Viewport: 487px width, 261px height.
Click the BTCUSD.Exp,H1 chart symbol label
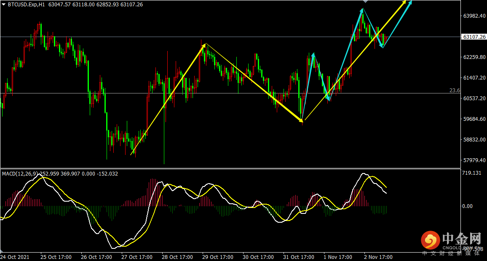point(27,5)
